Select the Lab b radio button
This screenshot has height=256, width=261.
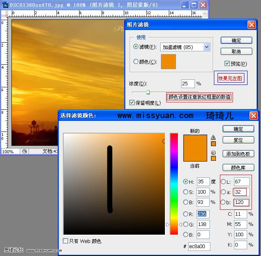(223, 202)
